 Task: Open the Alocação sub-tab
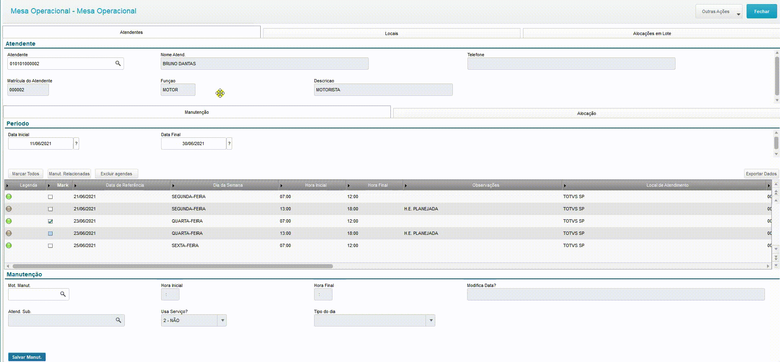(586, 113)
